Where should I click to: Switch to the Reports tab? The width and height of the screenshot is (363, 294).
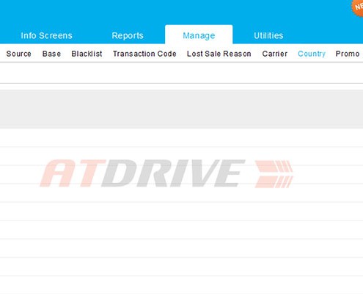point(128,36)
